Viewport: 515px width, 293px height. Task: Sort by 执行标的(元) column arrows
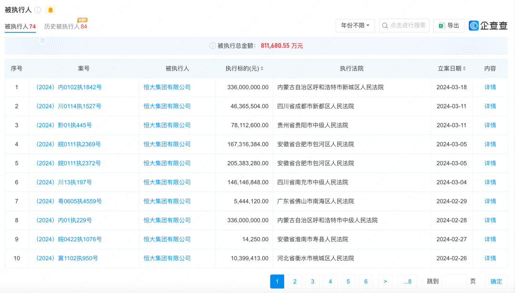pos(262,69)
